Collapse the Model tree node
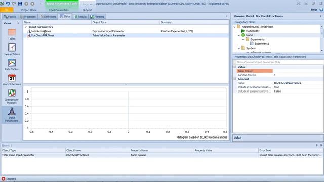Image resolution: width=324 pixels, height=182 pixels. [x=239, y=35]
